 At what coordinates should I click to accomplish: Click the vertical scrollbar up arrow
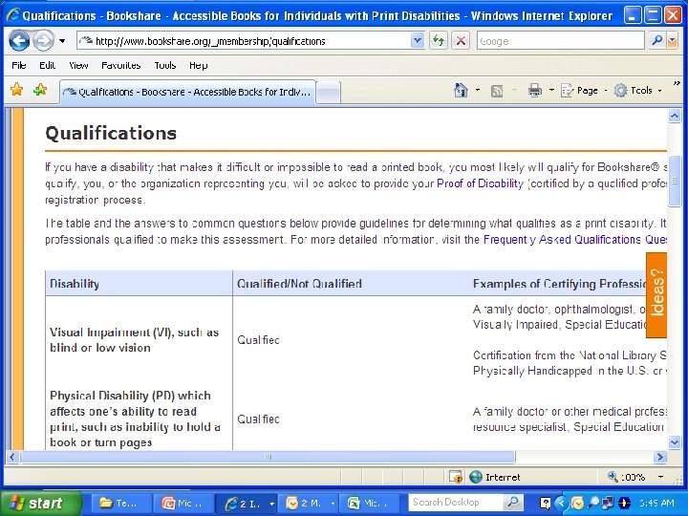pyautogui.click(x=675, y=116)
